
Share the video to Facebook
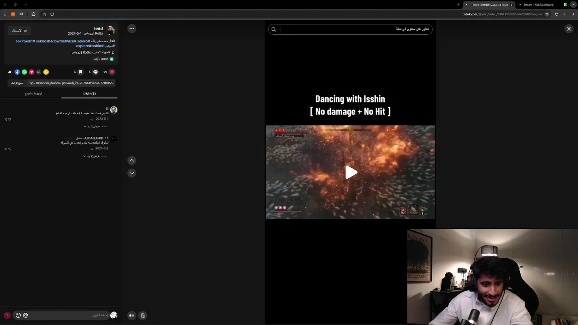(17, 72)
